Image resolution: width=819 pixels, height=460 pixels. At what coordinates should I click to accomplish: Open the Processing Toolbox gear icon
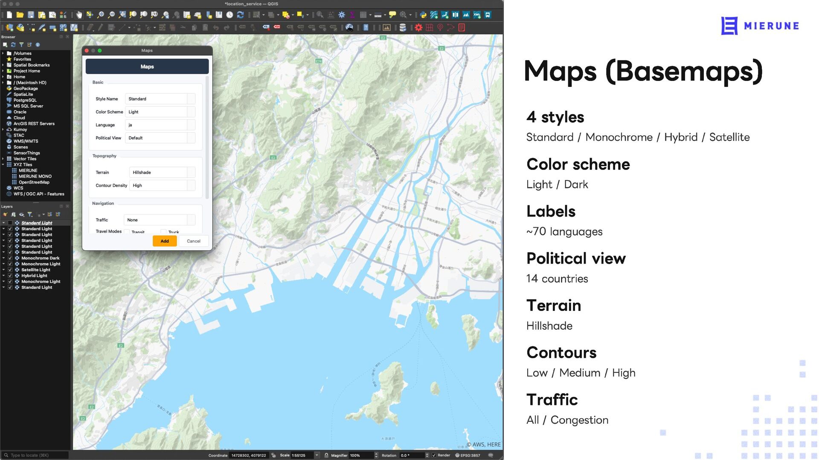(x=342, y=15)
